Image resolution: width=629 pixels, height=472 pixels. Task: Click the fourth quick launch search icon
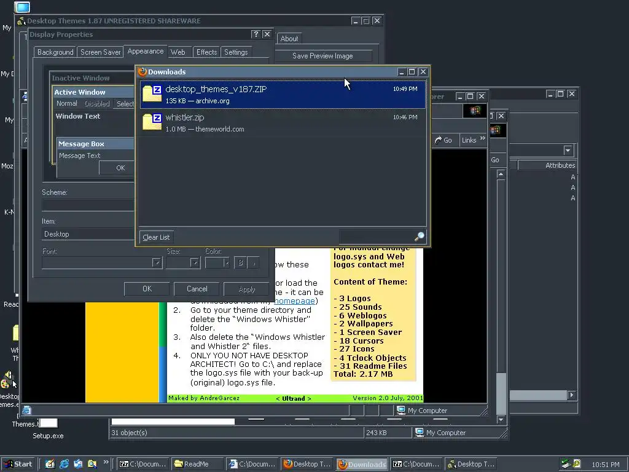click(x=92, y=464)
